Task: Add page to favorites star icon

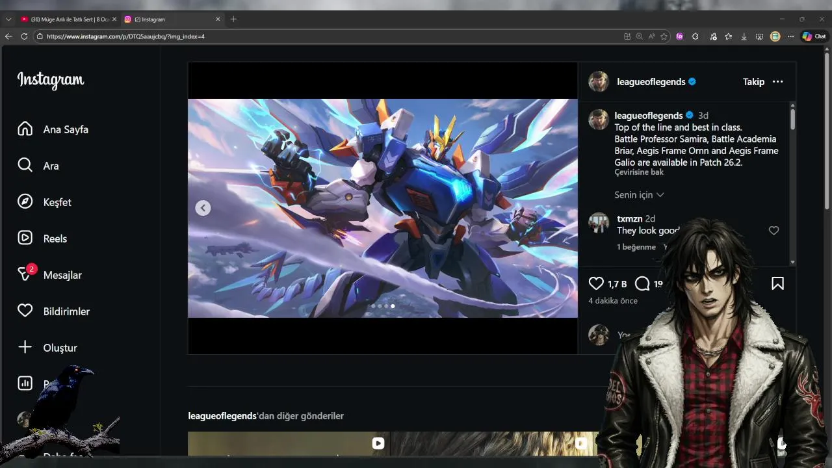Action: pyautogui.click(x=664, y=36)
